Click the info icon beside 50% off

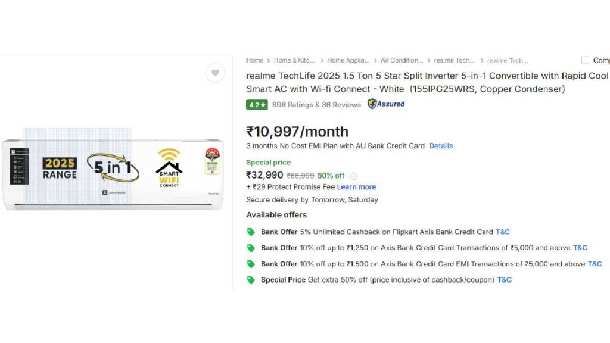click(353, 176)
